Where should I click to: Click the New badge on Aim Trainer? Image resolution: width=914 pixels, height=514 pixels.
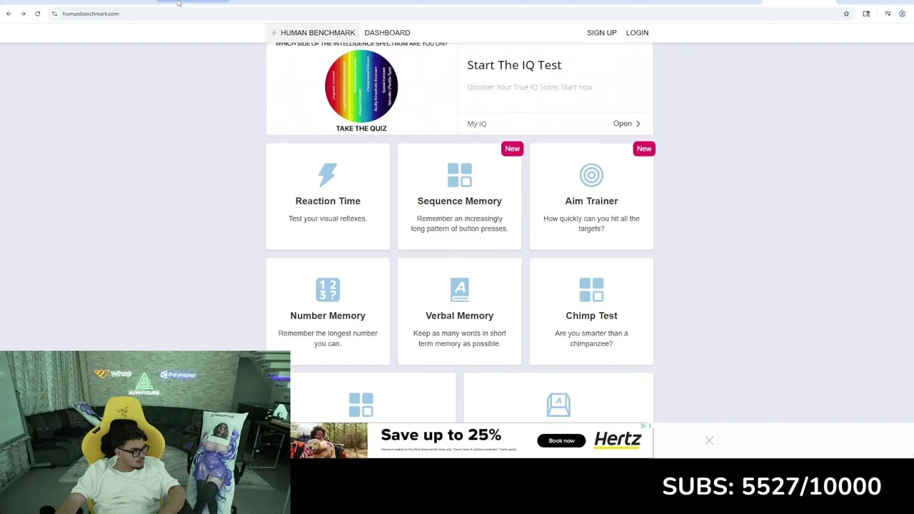coord(644,148)
